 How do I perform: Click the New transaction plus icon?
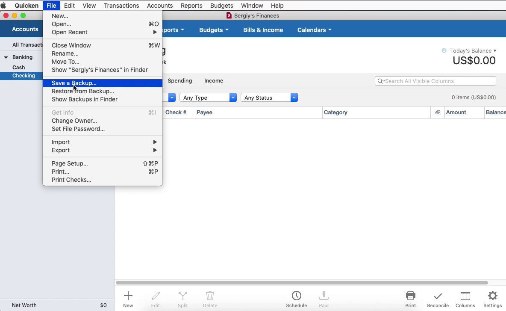[128, 296]
